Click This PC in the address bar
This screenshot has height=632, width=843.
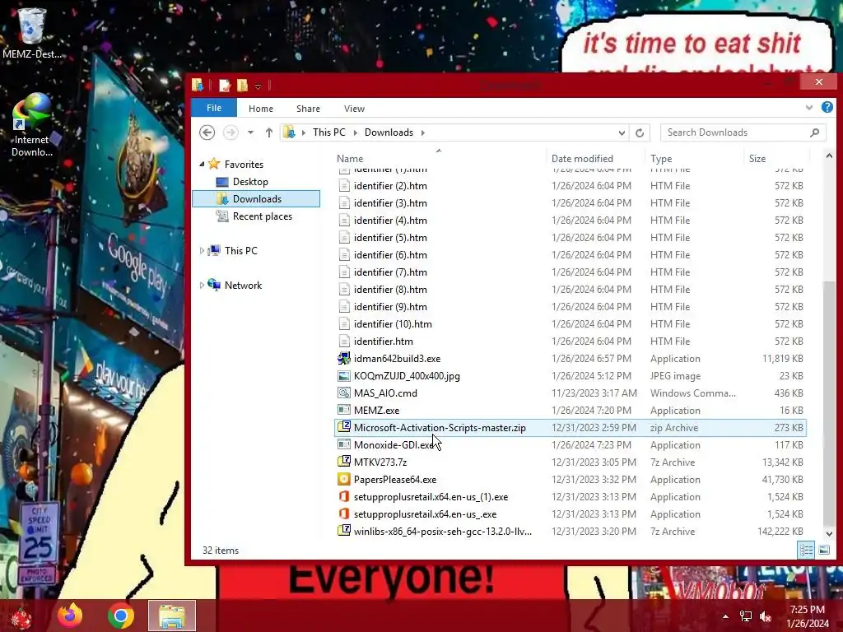coord(329,132)
